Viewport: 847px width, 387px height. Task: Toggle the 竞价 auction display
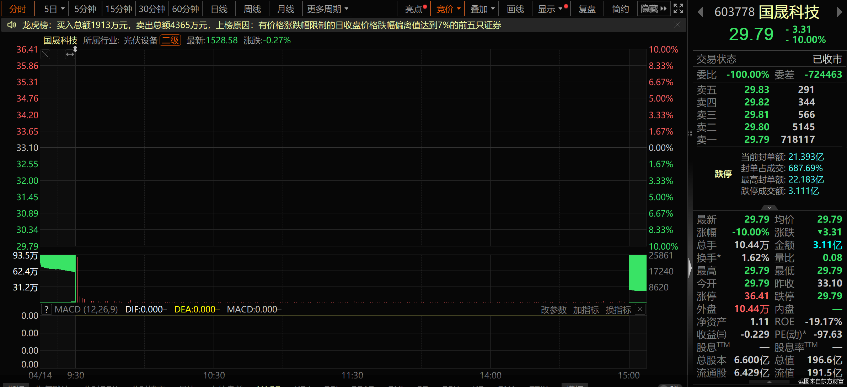(447, 9)
